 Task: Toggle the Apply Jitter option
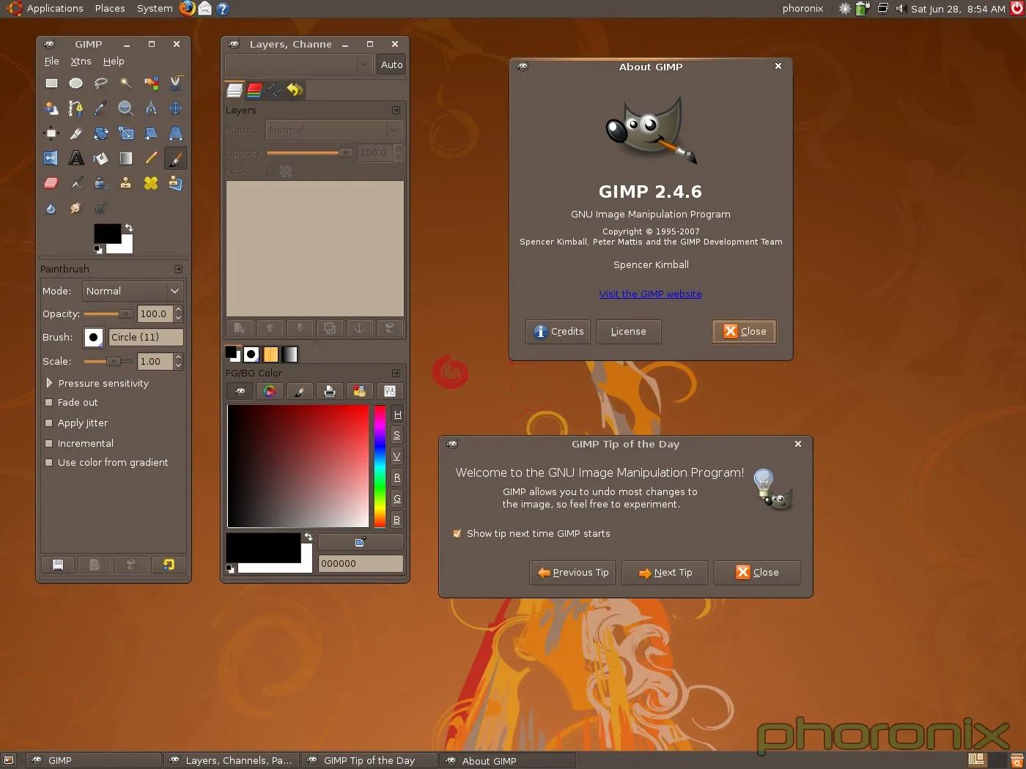(x=49, y=423)
